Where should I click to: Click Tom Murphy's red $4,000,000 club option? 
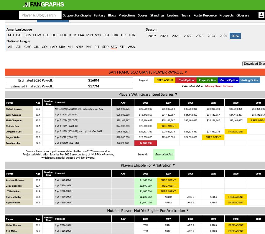146,143
